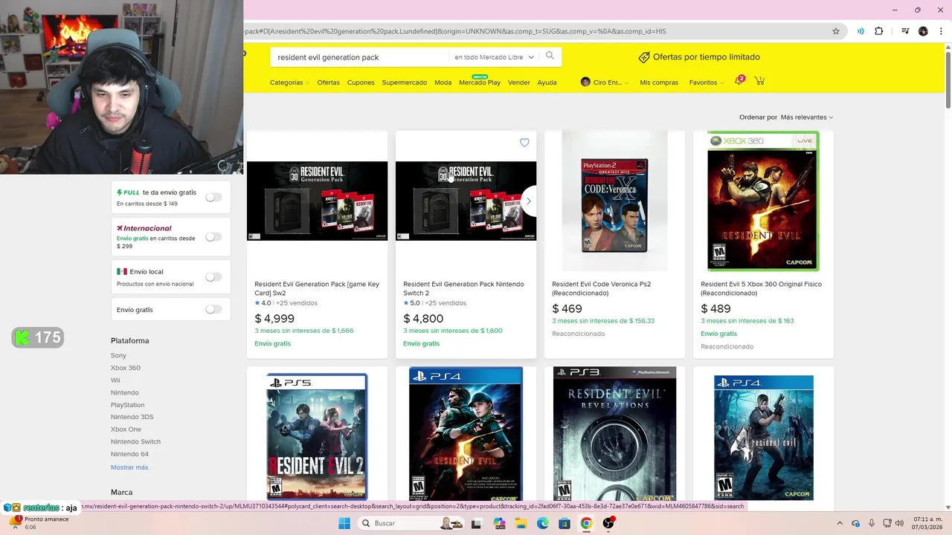Screen dimensions: 952x535
Task: Open the shopping cart icon
Action: [759, 81]
